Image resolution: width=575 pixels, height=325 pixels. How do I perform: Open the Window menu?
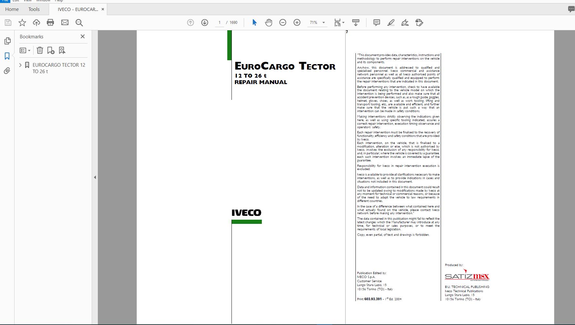tap(43, 1)
